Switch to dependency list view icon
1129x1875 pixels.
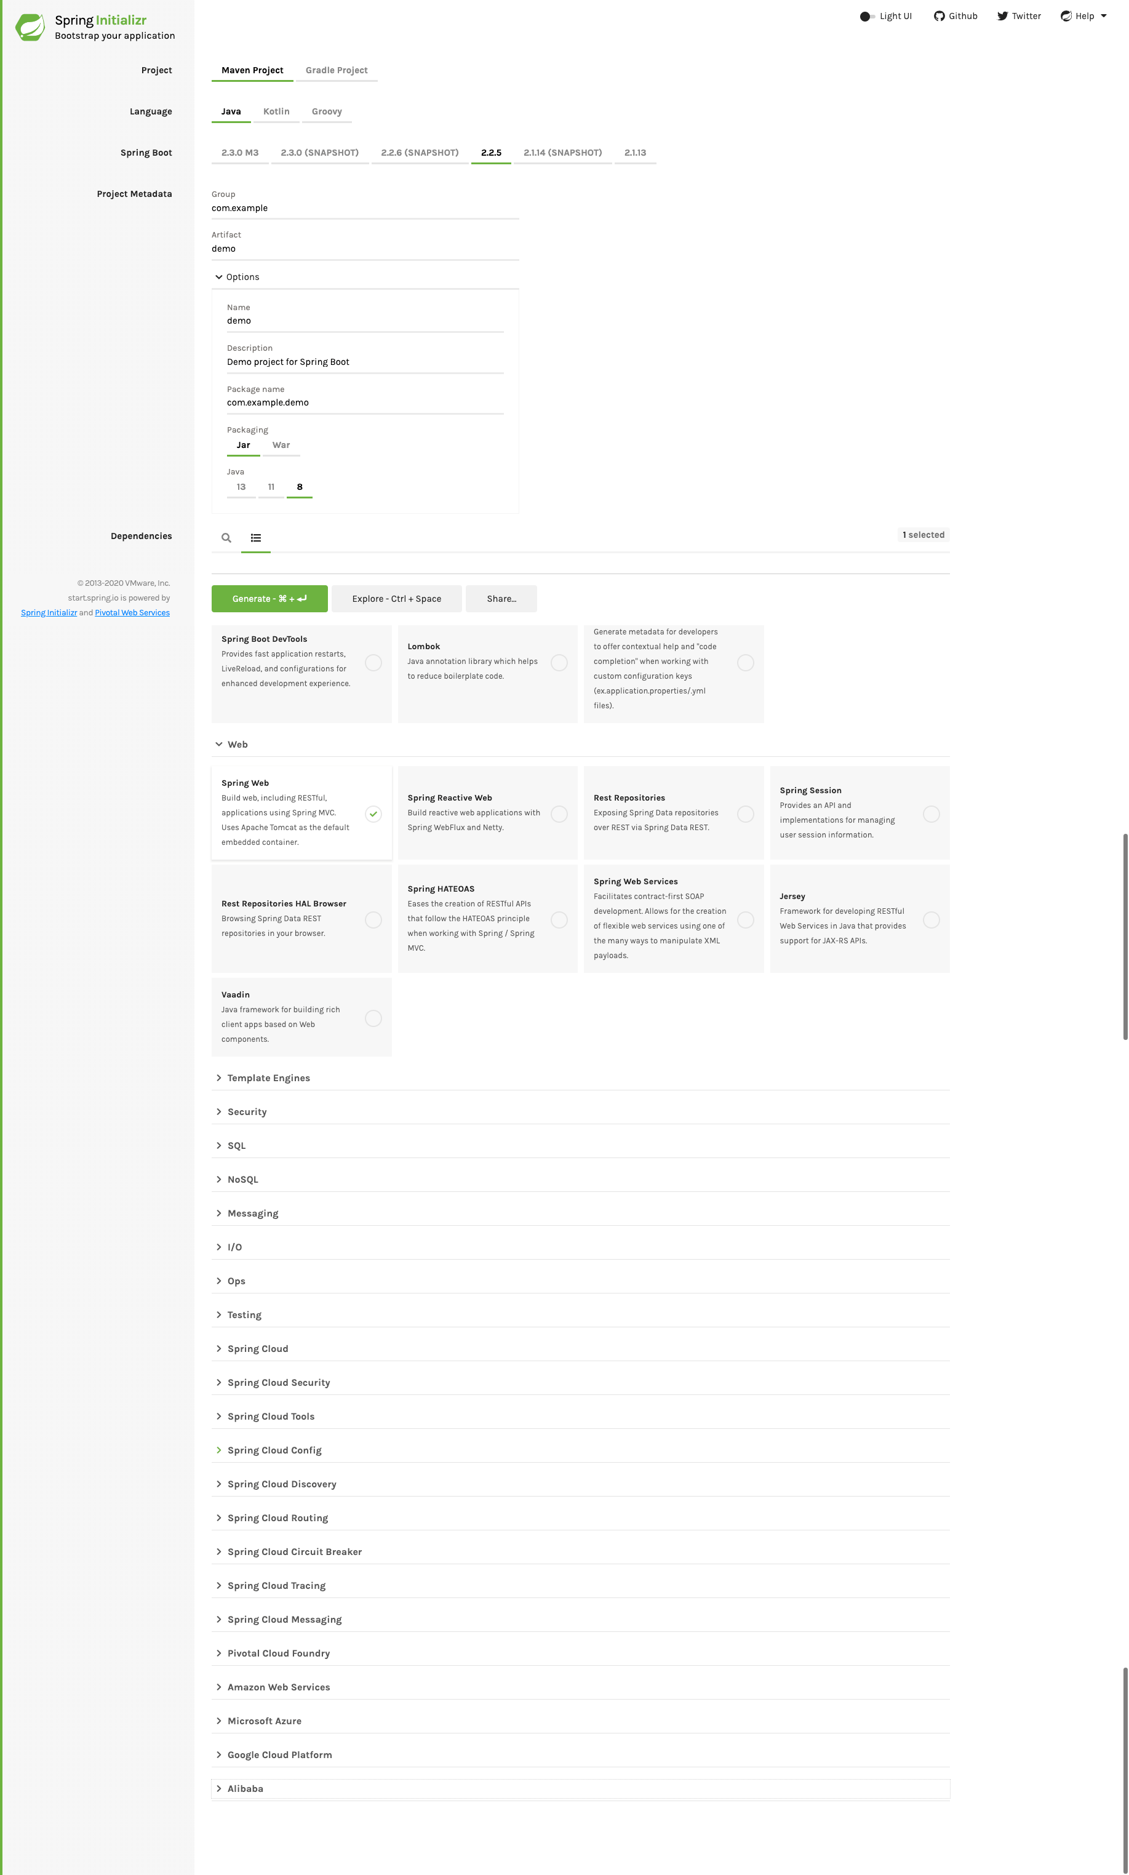[255, 538]
